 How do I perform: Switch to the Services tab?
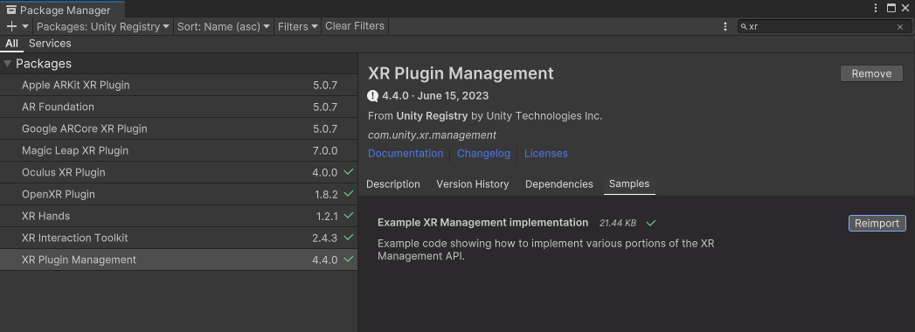50,44
